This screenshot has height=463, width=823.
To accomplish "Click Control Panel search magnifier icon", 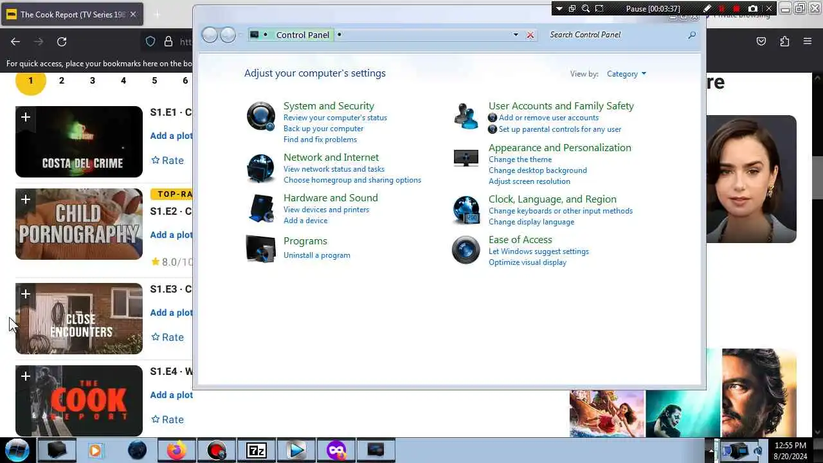I will [x=692, y=35].
